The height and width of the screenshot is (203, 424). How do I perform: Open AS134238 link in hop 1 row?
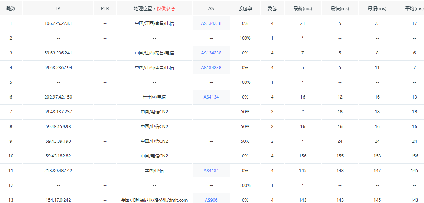point(211,23)
